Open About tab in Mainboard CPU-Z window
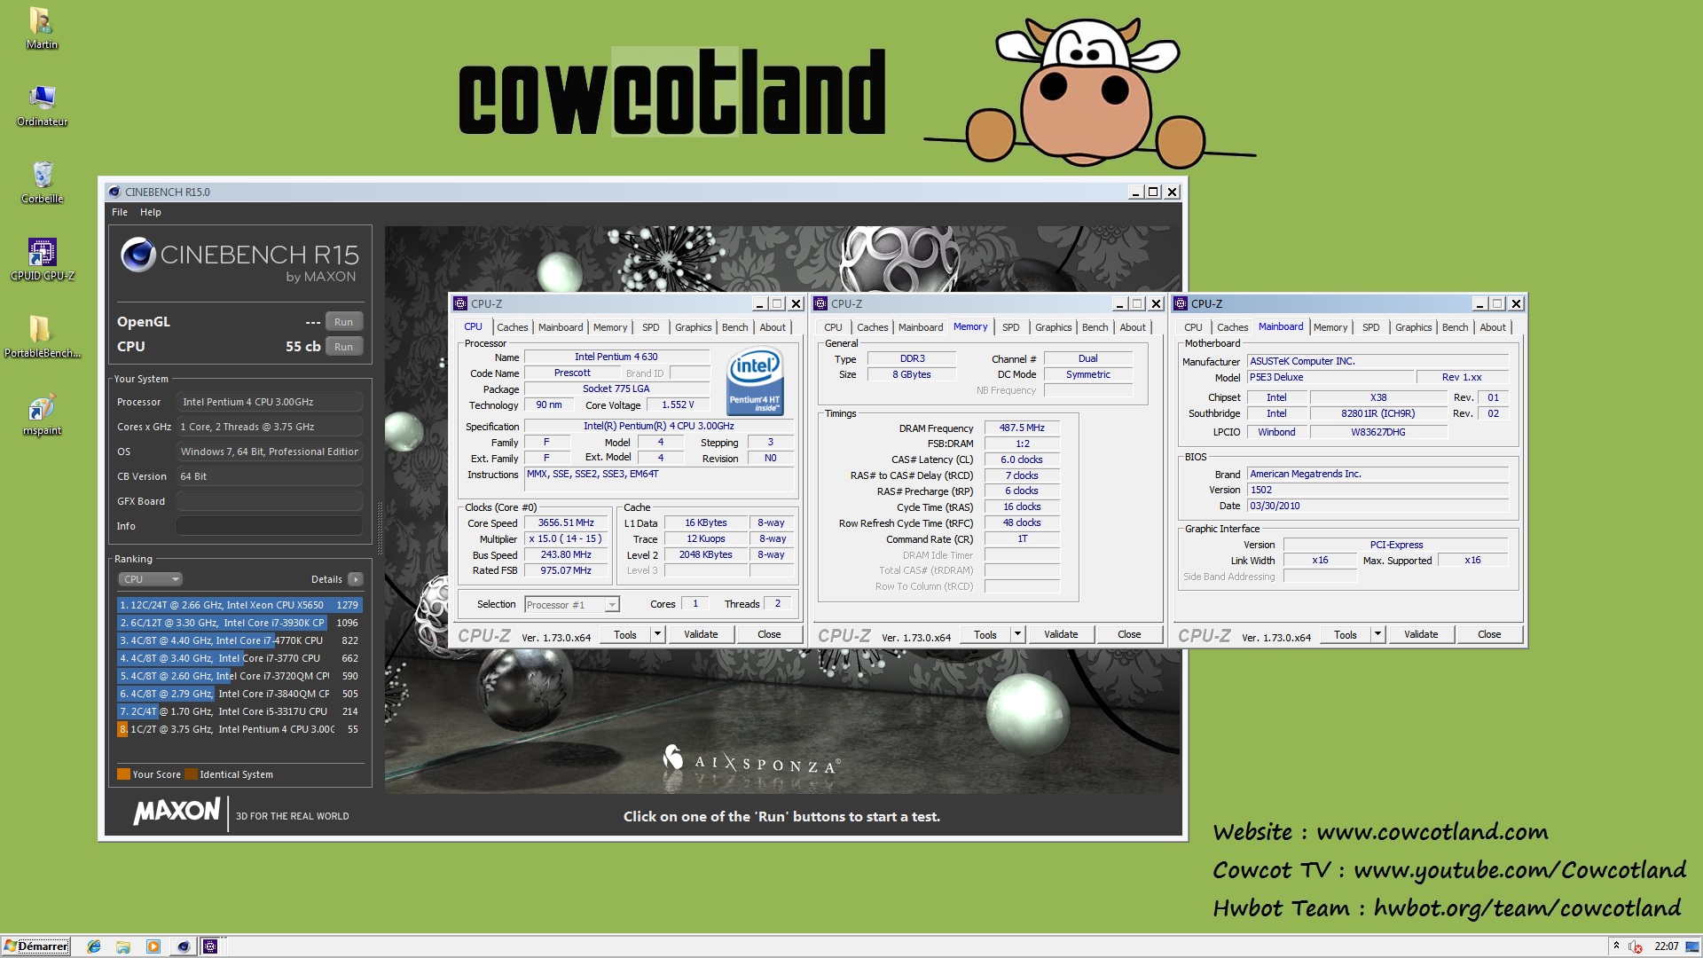 click(x=1493, y=327)
